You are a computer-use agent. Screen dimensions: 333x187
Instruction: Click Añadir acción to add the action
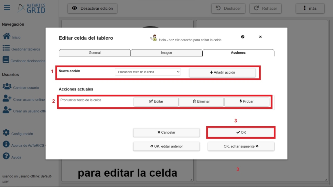[222, 72]
